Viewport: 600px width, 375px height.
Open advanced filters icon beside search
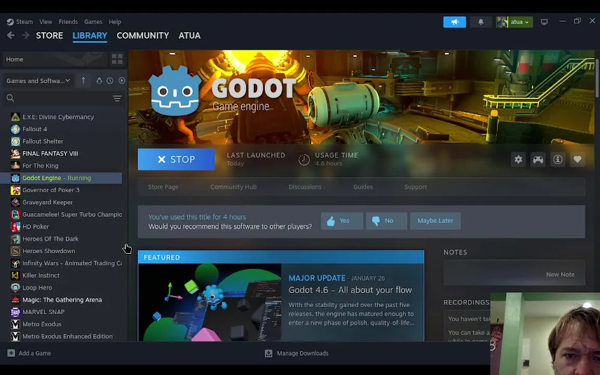pyautogui.click(x=117, y=98)
